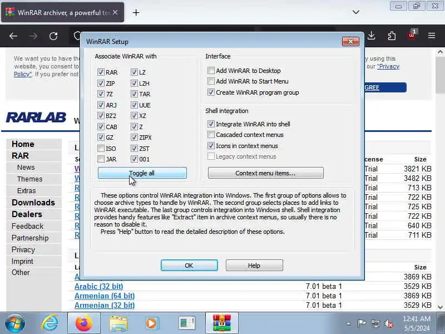Open Help for WinRAR Setup

pyautogui.click(x=254, y=266)
